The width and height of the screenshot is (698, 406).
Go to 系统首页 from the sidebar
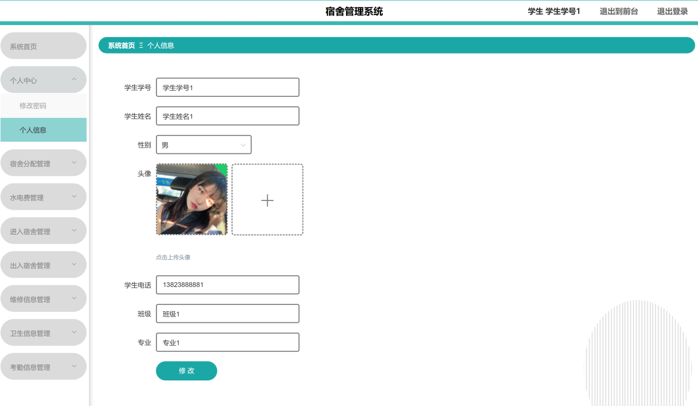point(44,46)
